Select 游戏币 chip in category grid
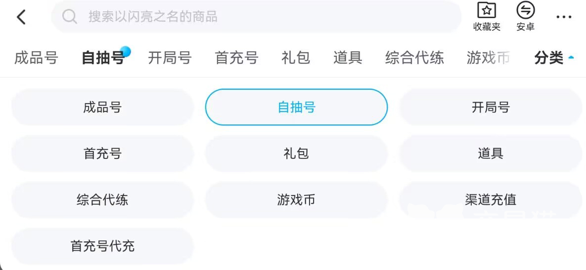Screen dimensions: 586x270 coord(296,200)
